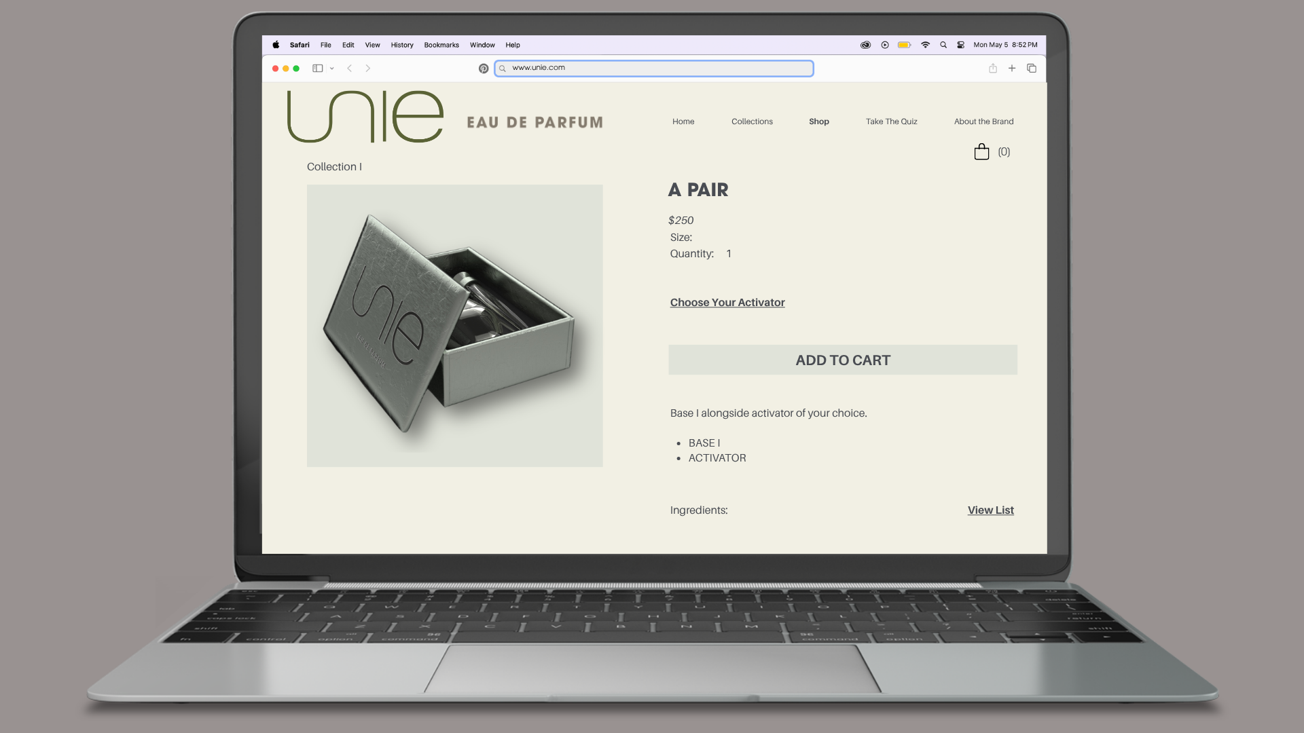Open the Apple menu
Image resolution: width=1304 pixels, height=733 pixels.
[276, 45]
